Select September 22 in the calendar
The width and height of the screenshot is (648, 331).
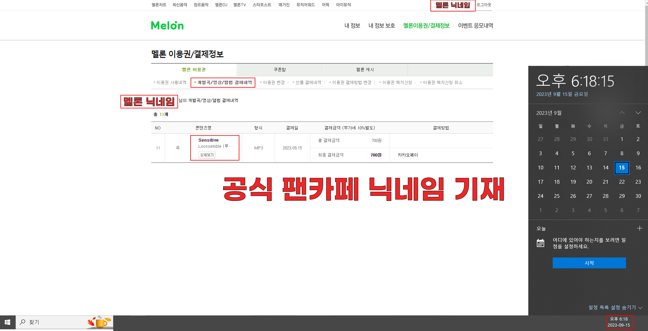pos(622,182)
